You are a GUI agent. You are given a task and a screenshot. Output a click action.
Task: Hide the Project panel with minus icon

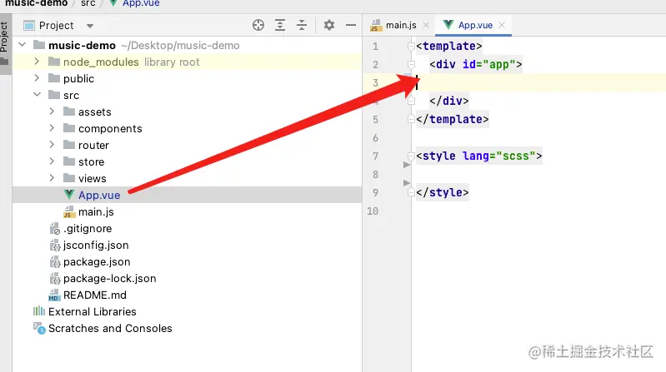tap(351, 26)
